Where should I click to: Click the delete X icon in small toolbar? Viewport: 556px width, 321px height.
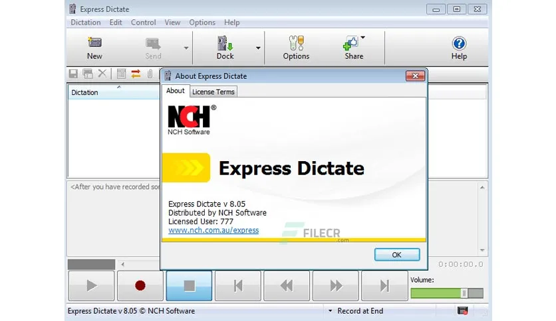(102, 74)
